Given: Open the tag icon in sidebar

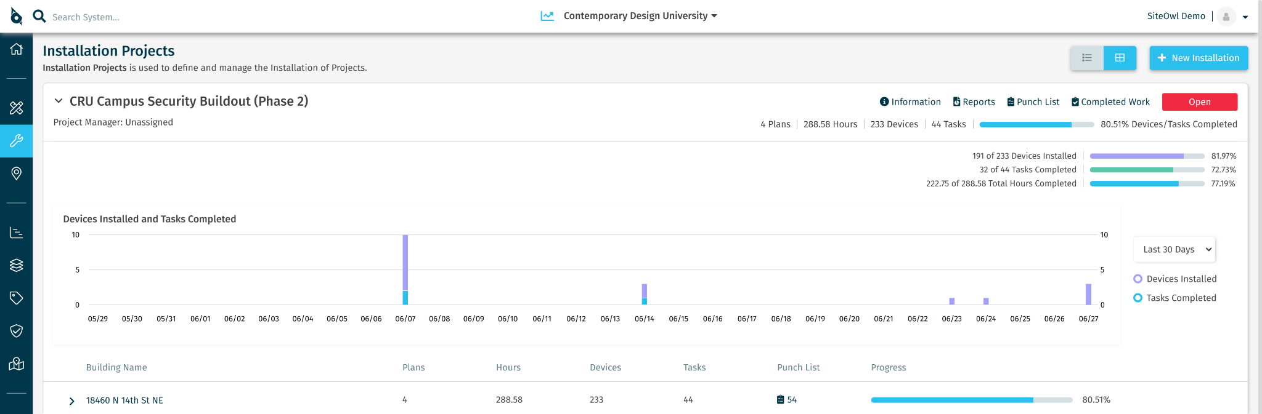Looking at the screenshot, I should click(16, 298).
